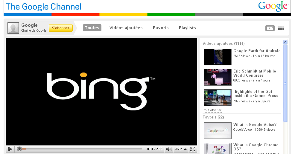Click the 8625 views - il y a 4 jours text
295x154 pixels.
pyautogui.click(x=252, y=80)
